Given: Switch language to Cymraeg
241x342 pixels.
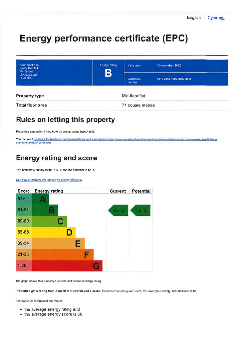Looking at the screenshot, I should coord(216,18).
